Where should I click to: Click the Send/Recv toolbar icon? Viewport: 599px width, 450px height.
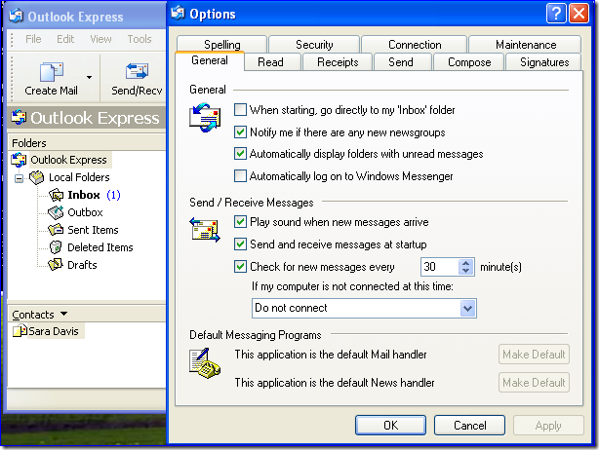(137, 71)
